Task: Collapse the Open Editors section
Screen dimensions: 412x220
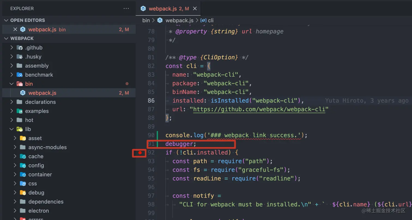Action: tap(6, 20)
